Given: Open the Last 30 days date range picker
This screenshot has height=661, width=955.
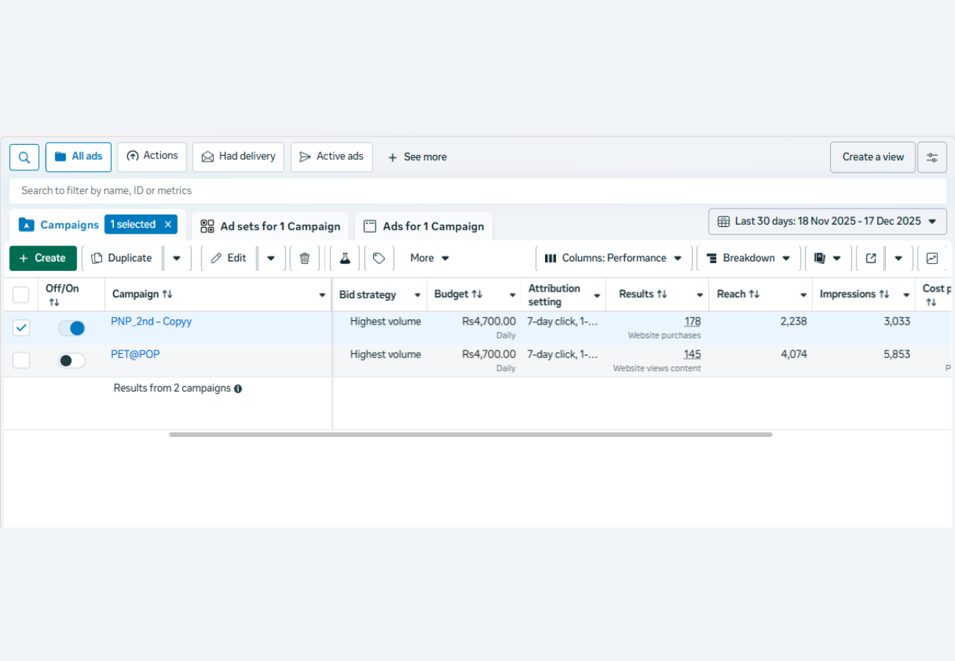Looking at the screenshot, I should coord(827,221).
